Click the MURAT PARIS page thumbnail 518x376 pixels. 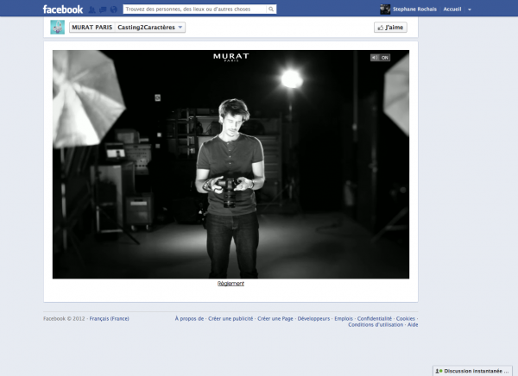coord(57,28)
